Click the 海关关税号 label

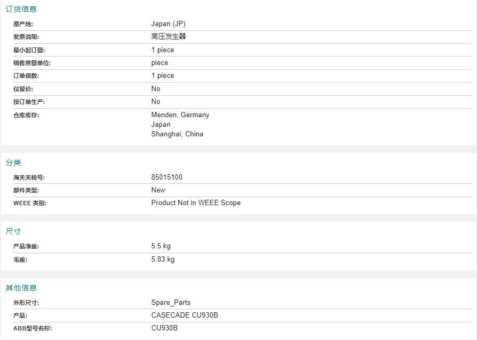pyautogui.click(x=29, y=177)
